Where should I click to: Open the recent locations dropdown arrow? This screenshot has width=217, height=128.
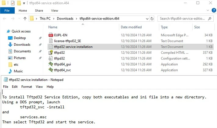coord(19,19)
